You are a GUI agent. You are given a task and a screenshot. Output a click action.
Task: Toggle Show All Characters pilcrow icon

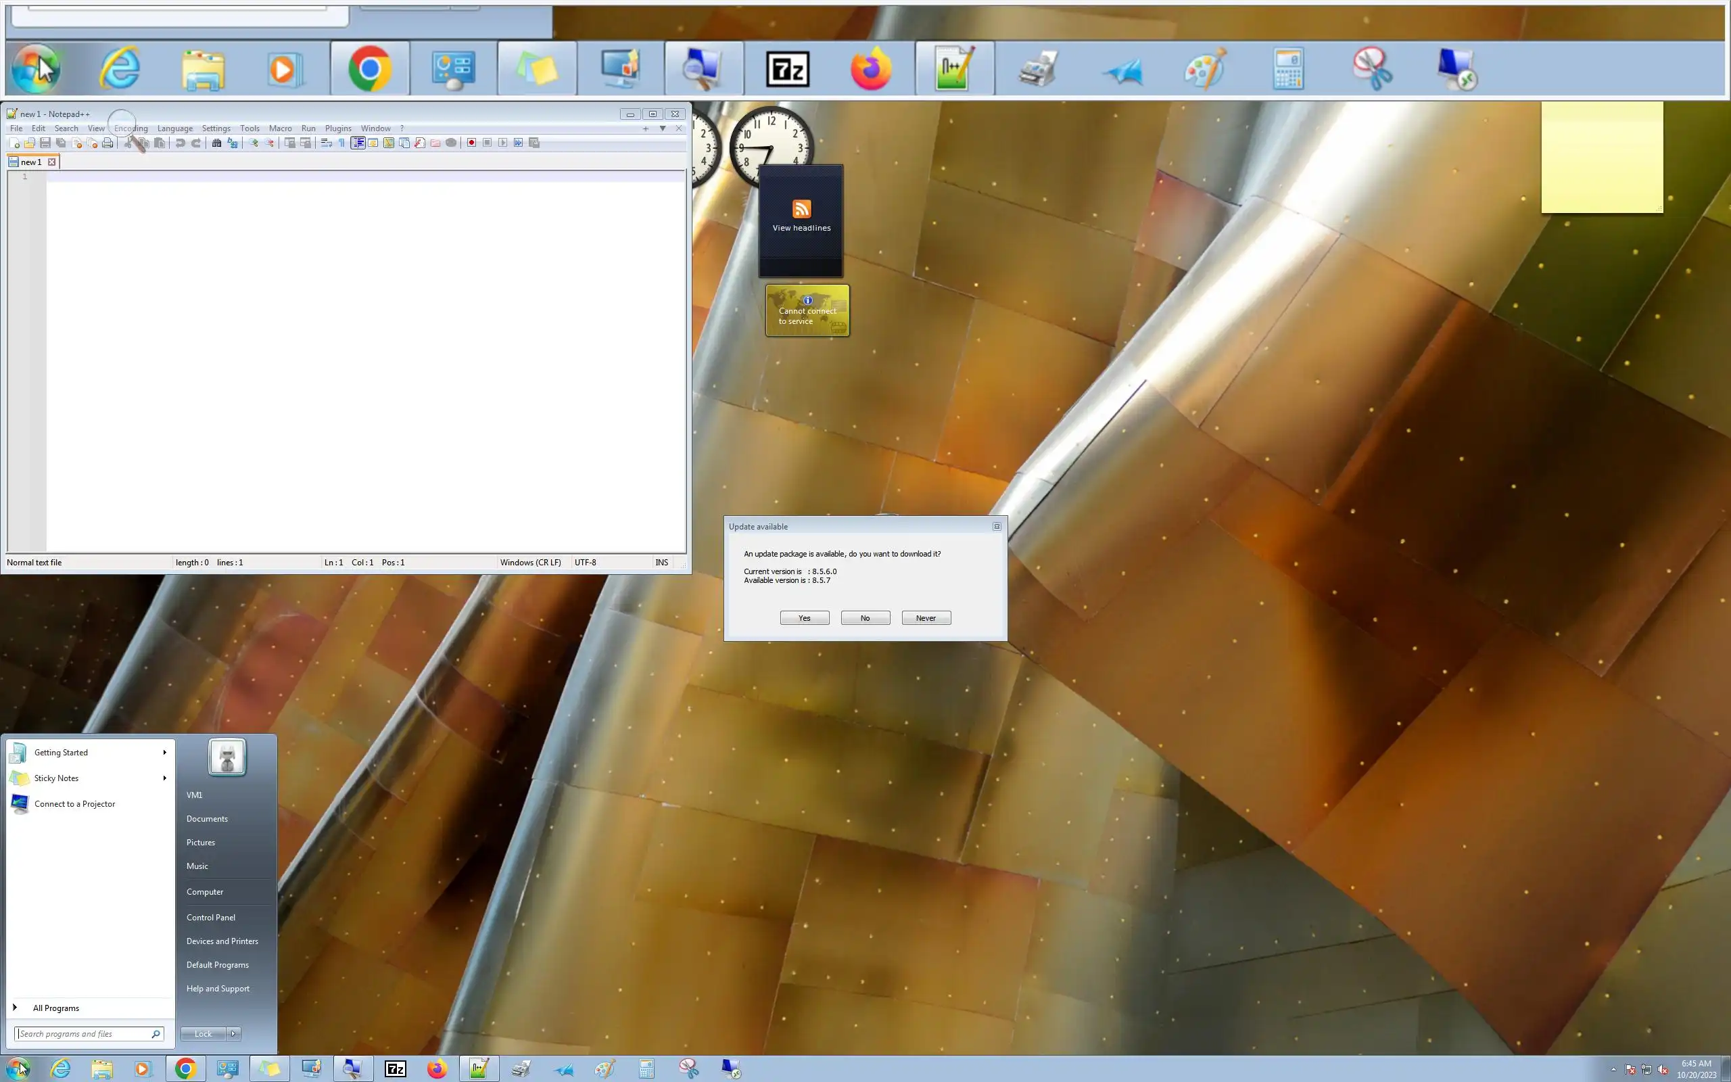(342, 143)
